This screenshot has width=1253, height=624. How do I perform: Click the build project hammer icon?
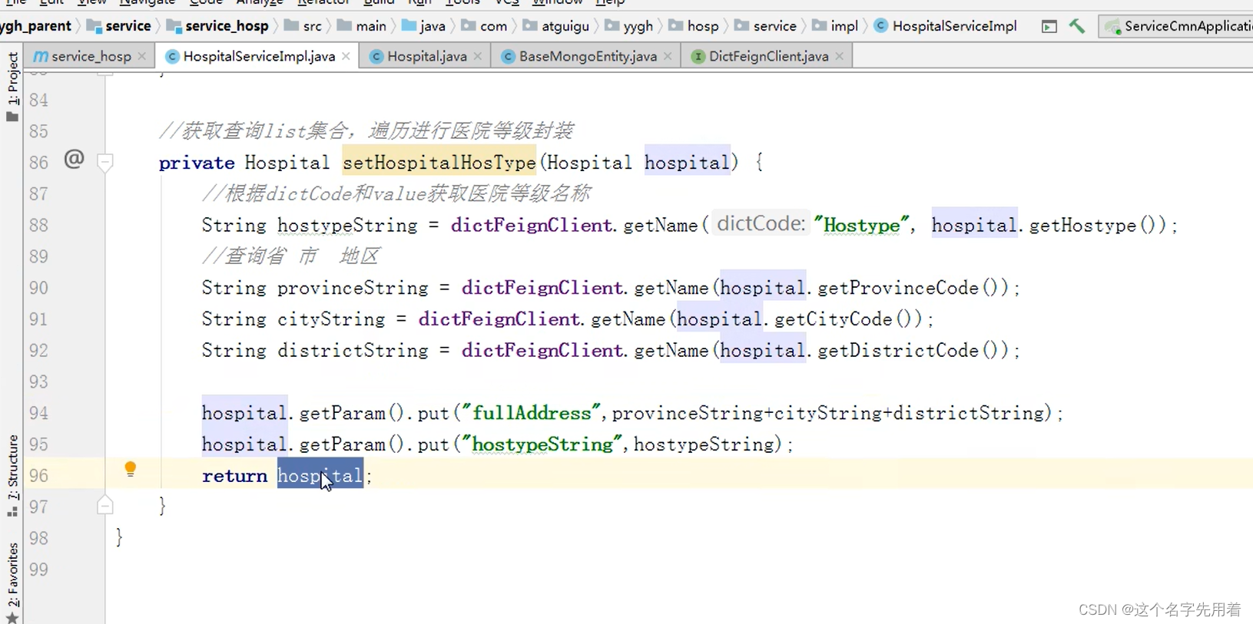(x=1077, y=25)
